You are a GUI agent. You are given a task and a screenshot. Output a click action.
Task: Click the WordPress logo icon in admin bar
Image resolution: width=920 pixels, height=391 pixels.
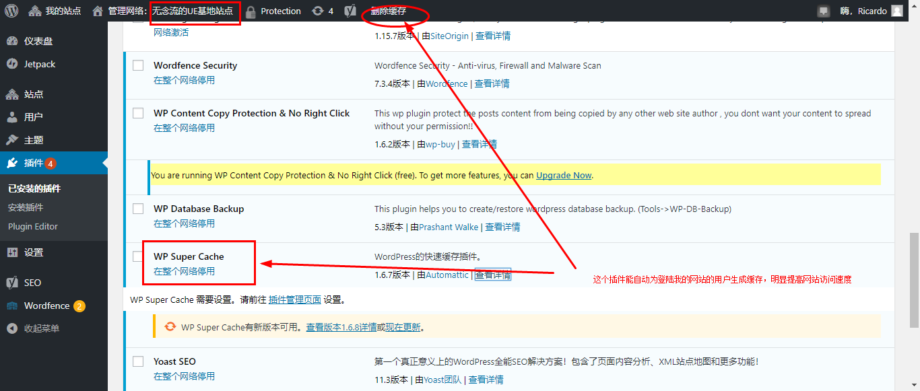(13, 11)
